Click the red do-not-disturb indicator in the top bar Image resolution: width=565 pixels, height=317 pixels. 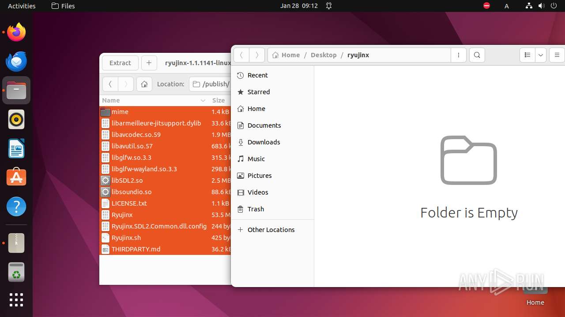pos(486,6)
